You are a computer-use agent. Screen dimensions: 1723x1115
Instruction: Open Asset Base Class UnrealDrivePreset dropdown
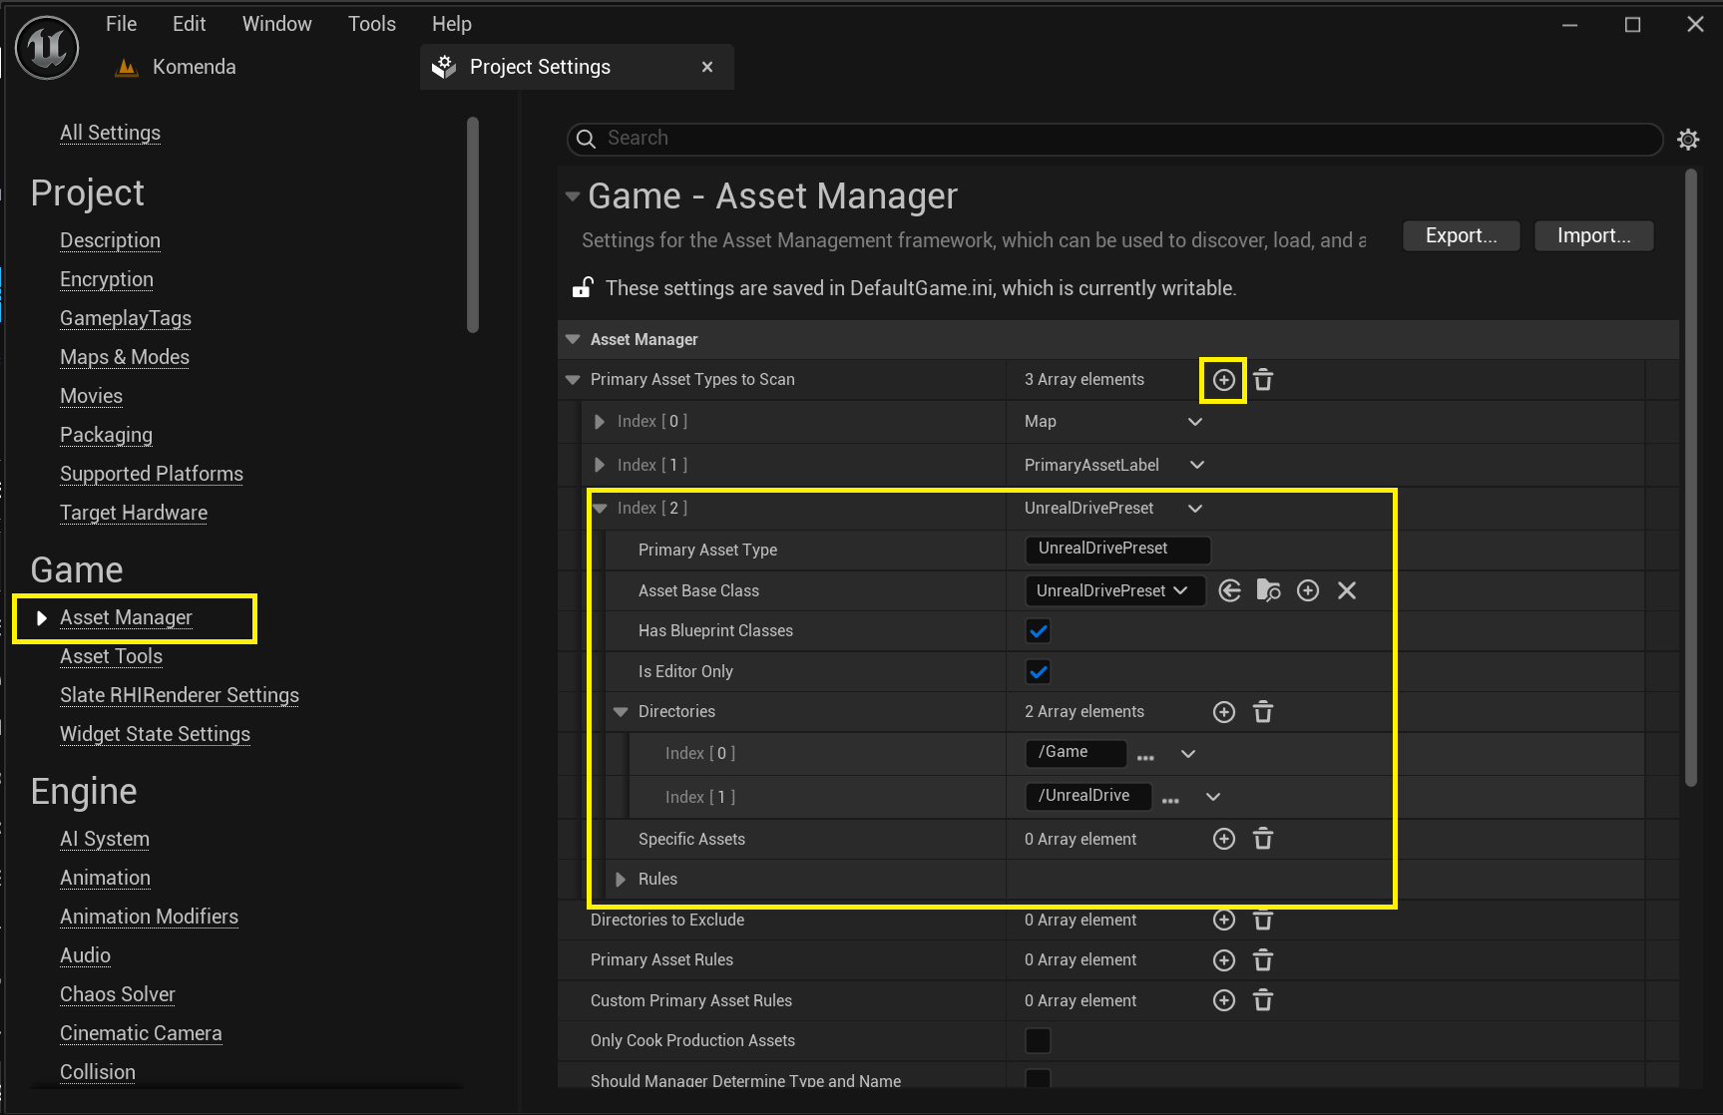(1114, 590)
